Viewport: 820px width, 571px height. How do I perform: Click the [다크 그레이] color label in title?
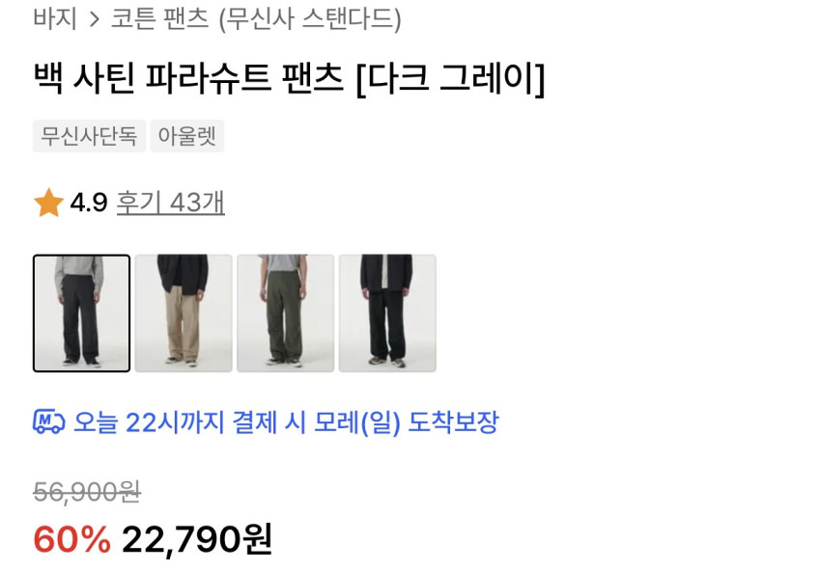pos(450,78)
